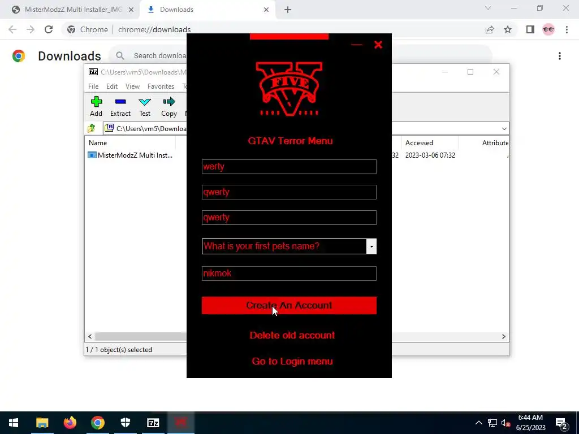Open 7-Zip from taskbar
Viewport: 579px width, 434px height.
(153, 423)
